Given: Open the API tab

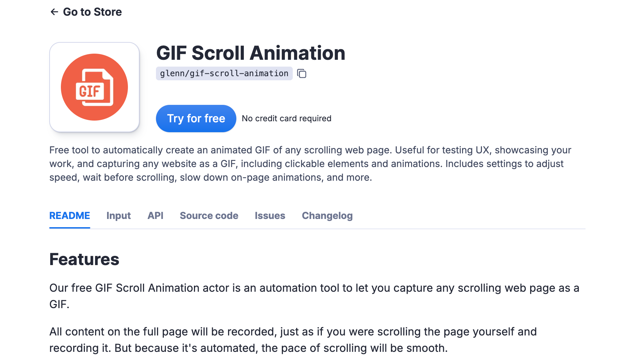Looking at the screenshot, I should coord(155,216).
